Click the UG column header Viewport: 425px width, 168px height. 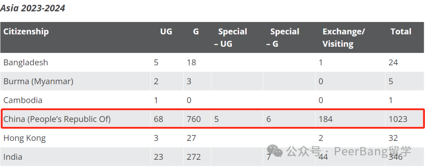166,32
